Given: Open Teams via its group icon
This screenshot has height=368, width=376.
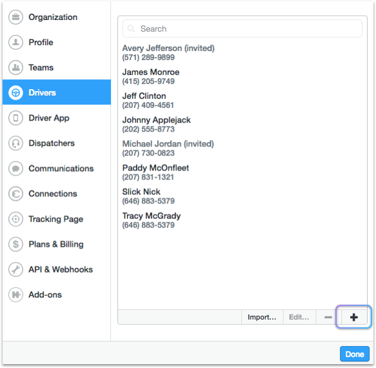Looking at the screenshot, I should coord(16,67).
